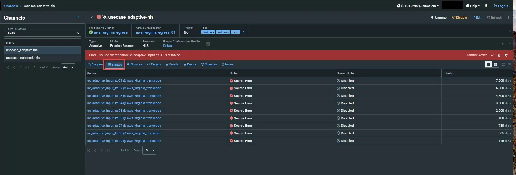The height and width of the screenshot is (175, 516).
Task: Show the additional +1 tags
Action: [x=243, y=32]
